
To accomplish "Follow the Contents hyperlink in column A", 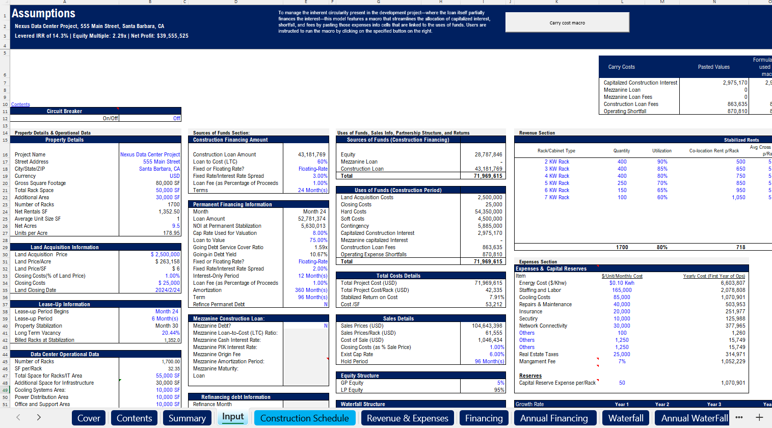I will click(21, 104).
